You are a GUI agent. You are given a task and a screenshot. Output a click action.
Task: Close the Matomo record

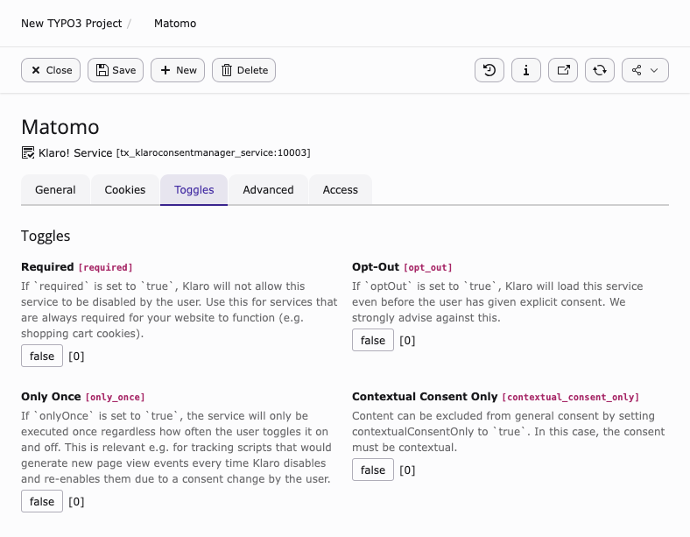click(x=51, y=70)
